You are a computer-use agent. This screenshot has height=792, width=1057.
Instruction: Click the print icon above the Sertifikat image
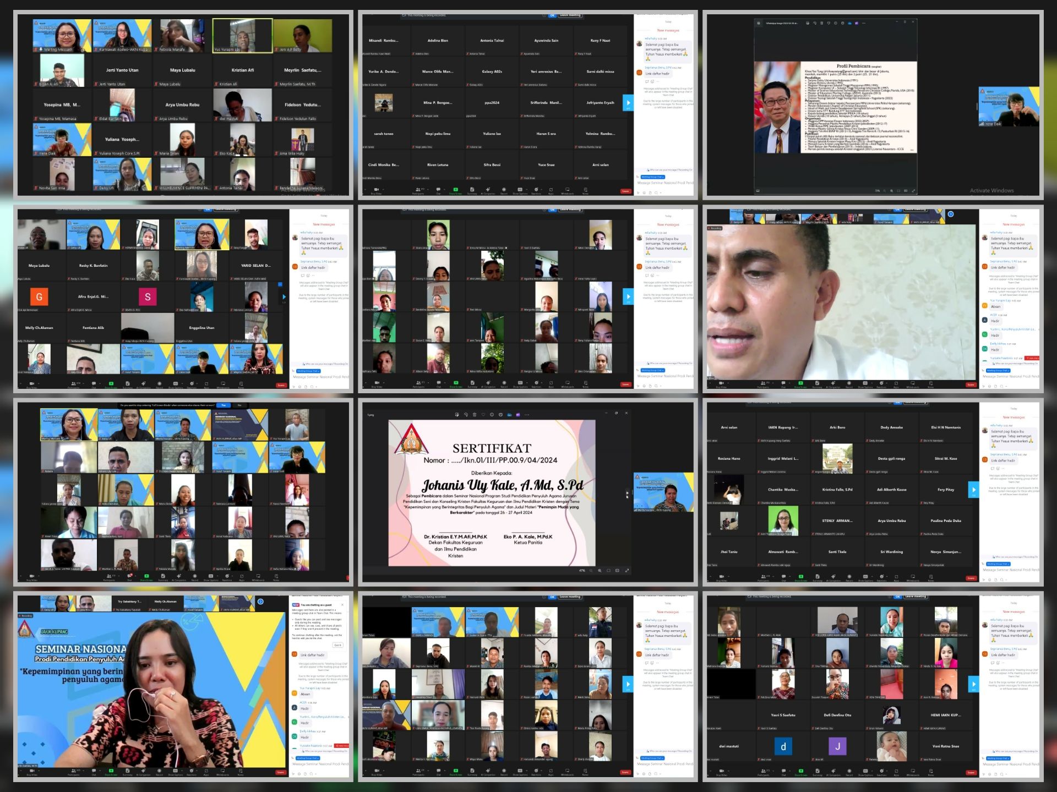tap(500, 415)
